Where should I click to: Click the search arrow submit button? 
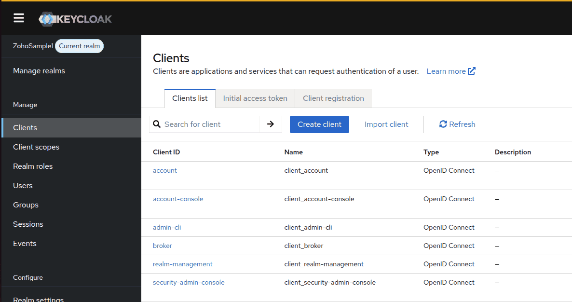click(x=271, y=124)
